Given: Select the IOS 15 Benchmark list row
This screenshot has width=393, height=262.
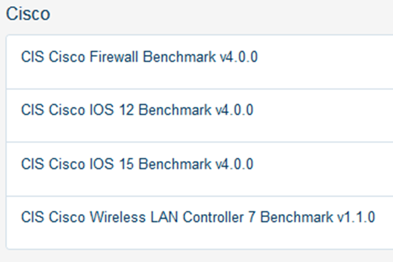Looking at the screenshot, I should click(200, 169).
